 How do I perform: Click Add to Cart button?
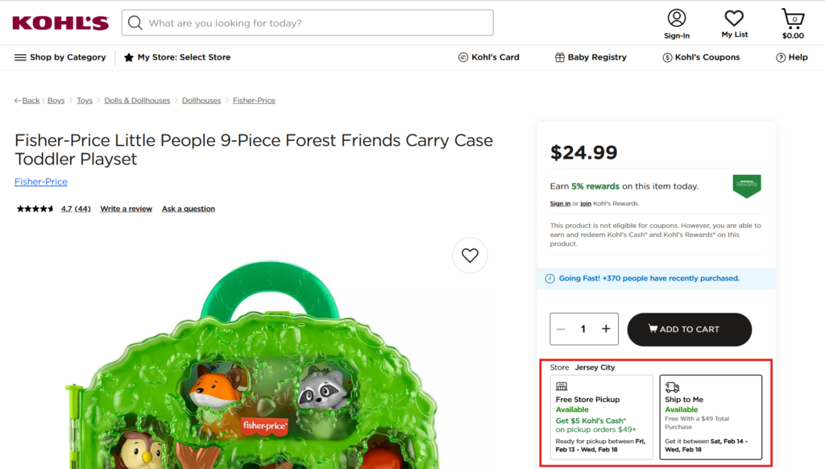[689, 329]
